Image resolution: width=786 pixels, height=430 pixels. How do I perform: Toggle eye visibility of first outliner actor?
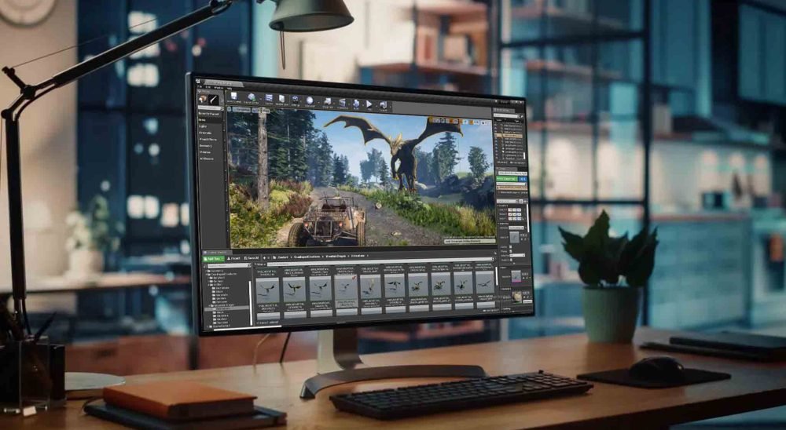497,125
